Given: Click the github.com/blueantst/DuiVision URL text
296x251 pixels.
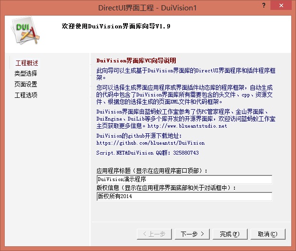Looking at the screenshot, I should click(151, 143).
